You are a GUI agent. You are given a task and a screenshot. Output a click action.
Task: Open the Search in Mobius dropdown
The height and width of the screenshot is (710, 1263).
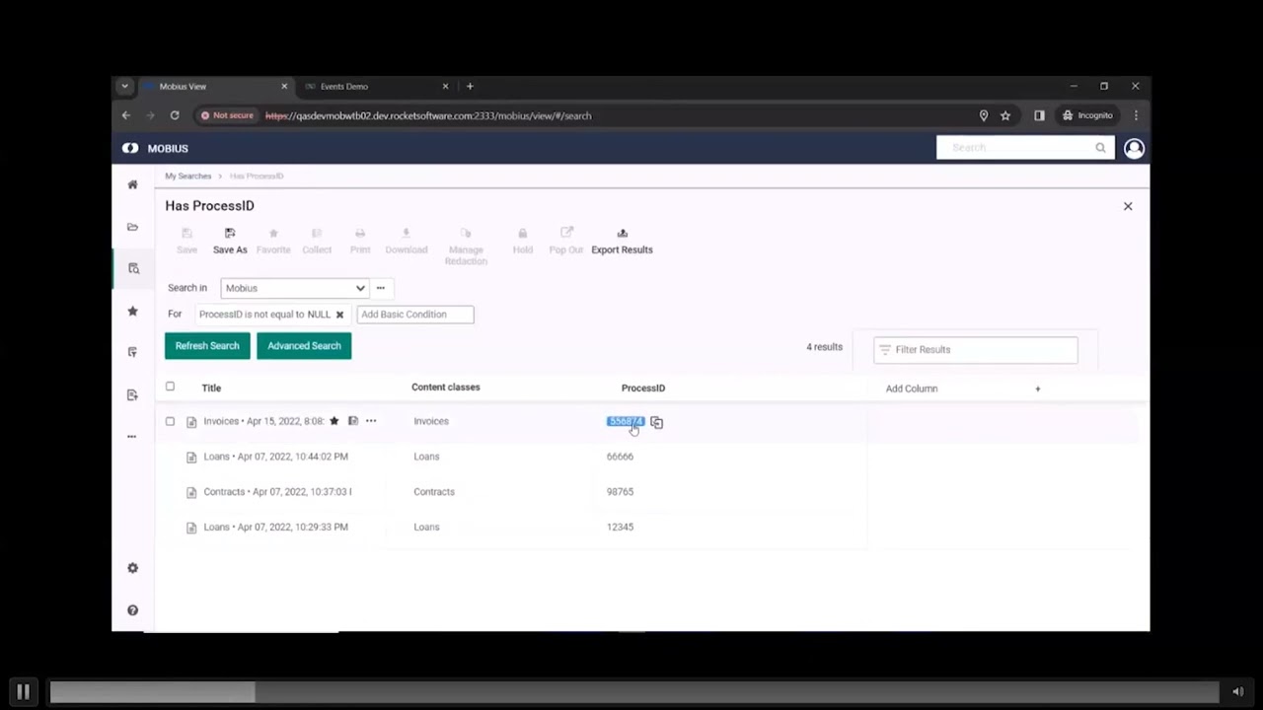tap(294, 288)
